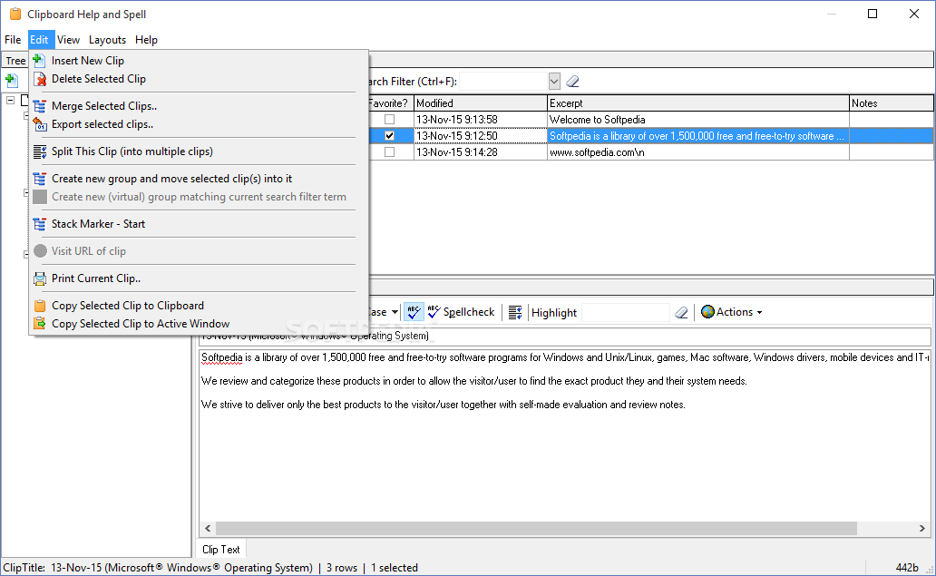Image resolution: width=936 pixels, height=576 pixels.
Task: Click the 442b size status entry
Action: (907, 568)
